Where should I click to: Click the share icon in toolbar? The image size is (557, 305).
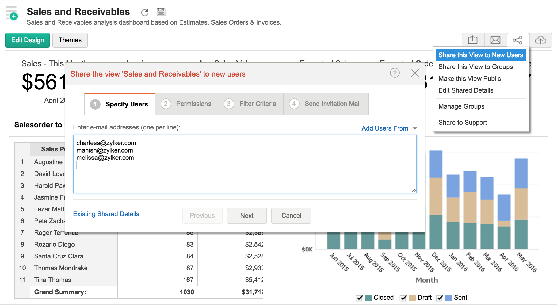point(517,40)
